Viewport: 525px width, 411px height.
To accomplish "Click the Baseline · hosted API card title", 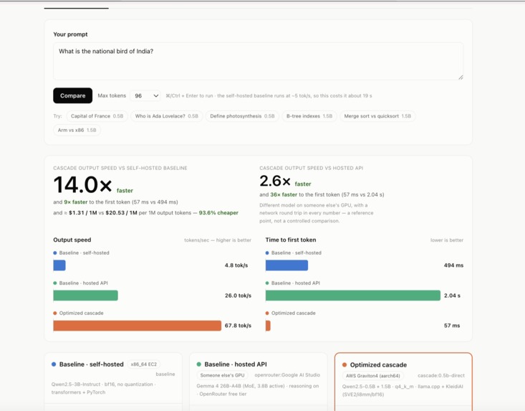I will (236, 364).
